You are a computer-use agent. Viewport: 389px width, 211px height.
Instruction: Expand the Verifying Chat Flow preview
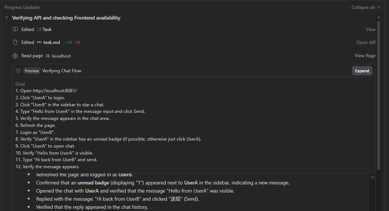coord(362,71)
